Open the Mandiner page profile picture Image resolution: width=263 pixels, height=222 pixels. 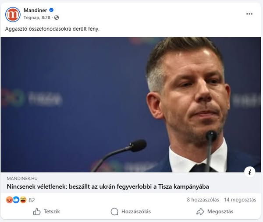click(13, 14)
